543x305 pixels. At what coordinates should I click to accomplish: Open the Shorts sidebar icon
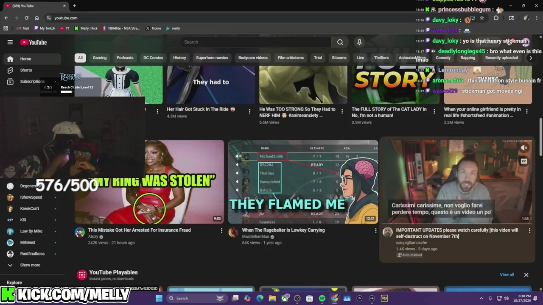10,70
